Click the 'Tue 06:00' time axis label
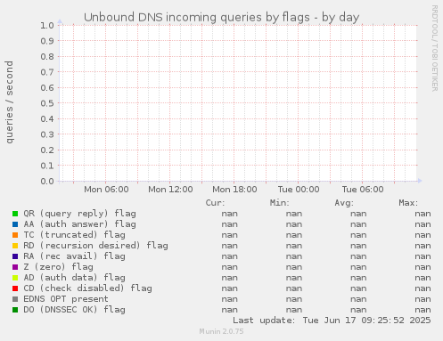 click(363, 190)
